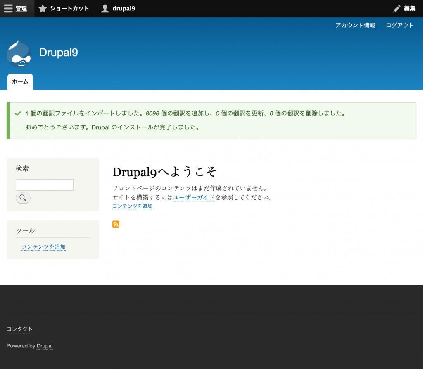
Task: Click the Drupal9 site name
Action: point(59,53)
